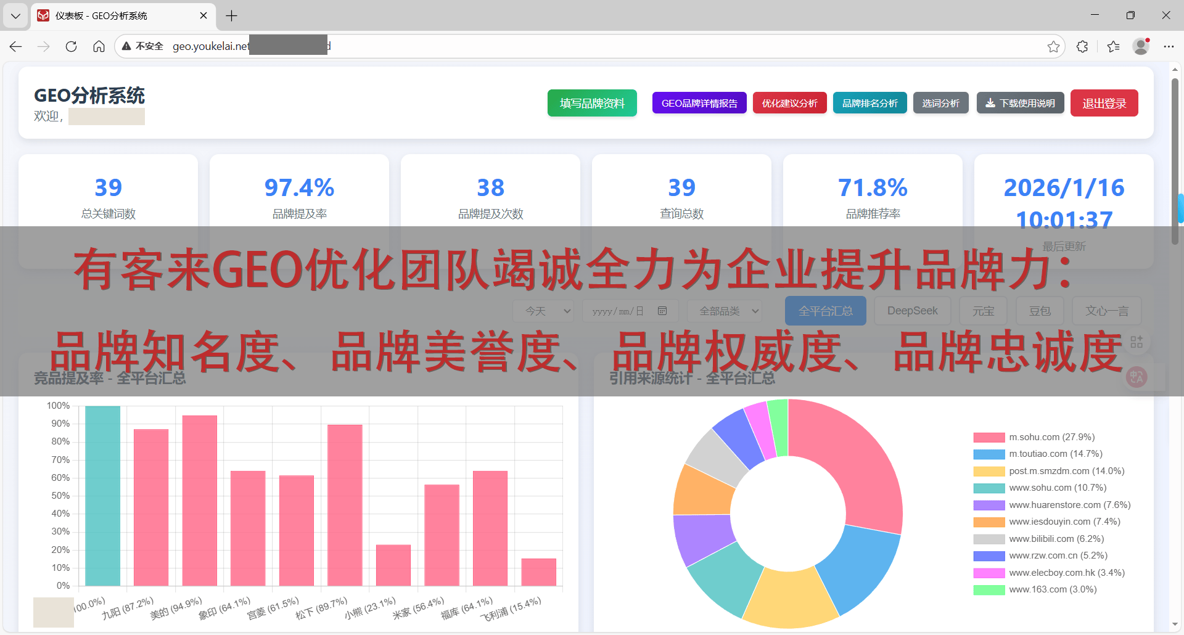Click the user profile avatar icon

point(1141,46)
